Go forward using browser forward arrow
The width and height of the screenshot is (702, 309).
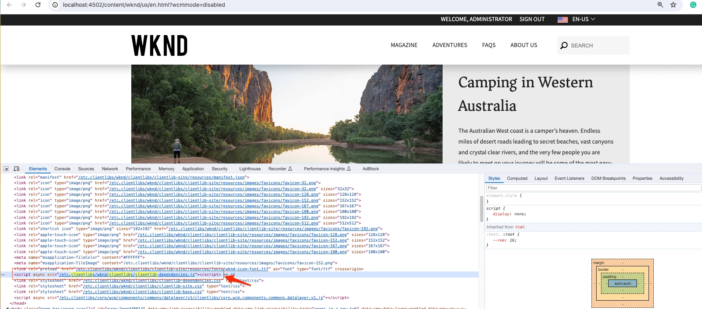point(24,5)
